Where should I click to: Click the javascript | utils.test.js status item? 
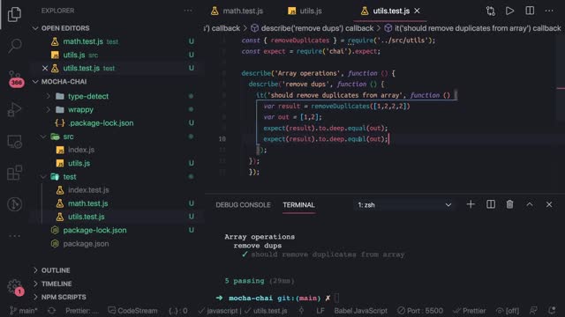point(243,311)
